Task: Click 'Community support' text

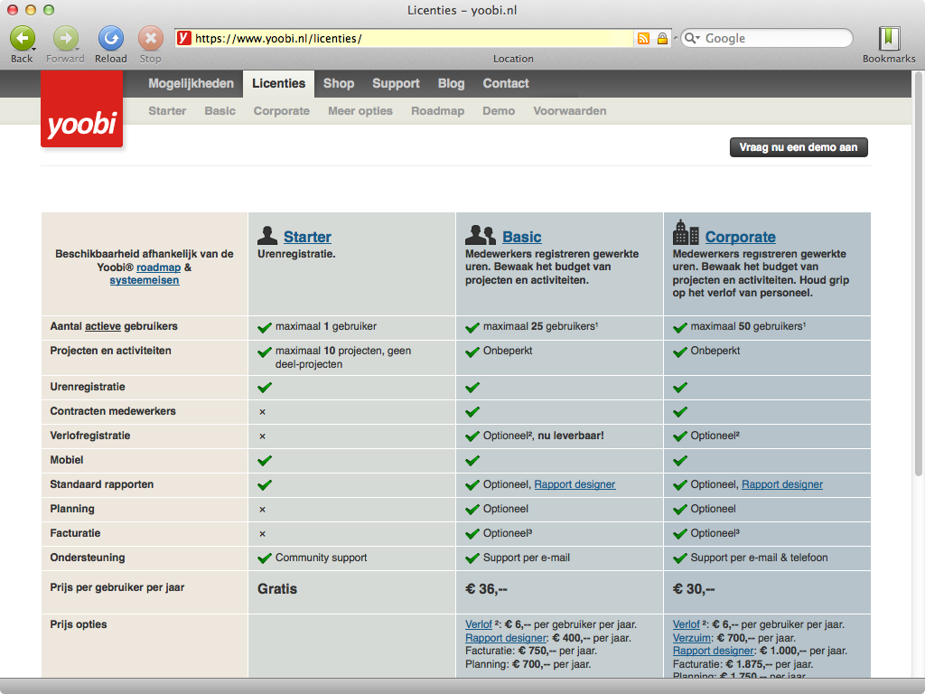Action: [x=321, y=558]
